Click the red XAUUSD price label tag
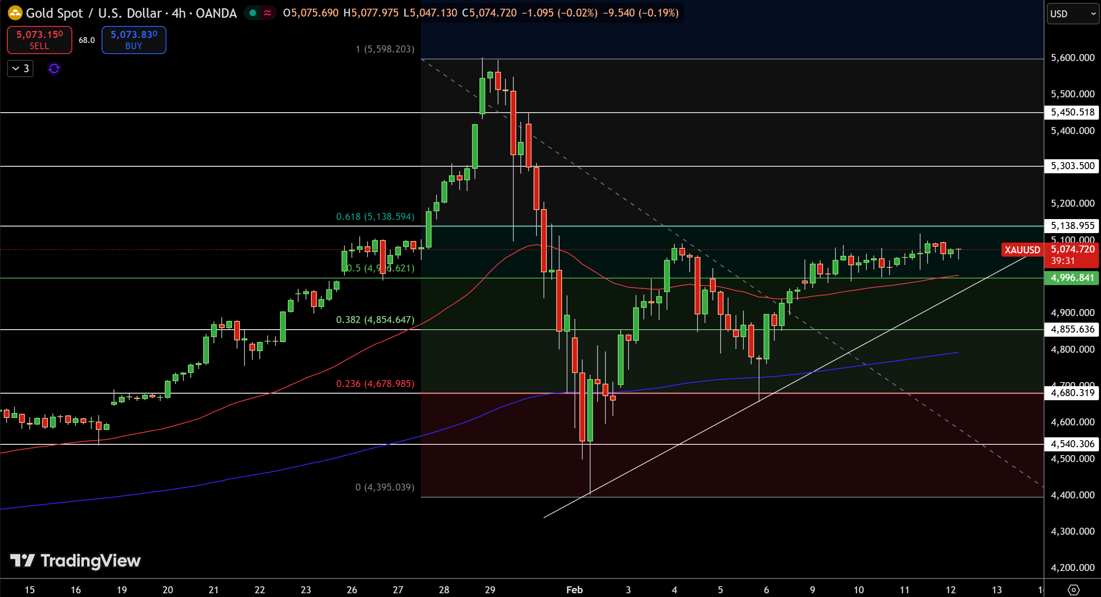The image size is (1101, 597). click(x=1022, y=250)
